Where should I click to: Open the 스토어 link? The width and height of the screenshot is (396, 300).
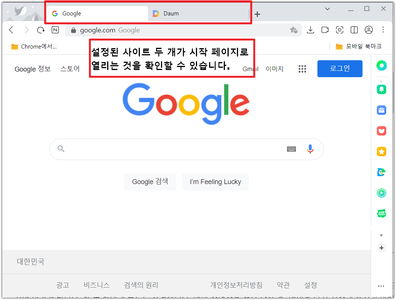point(70,69)
